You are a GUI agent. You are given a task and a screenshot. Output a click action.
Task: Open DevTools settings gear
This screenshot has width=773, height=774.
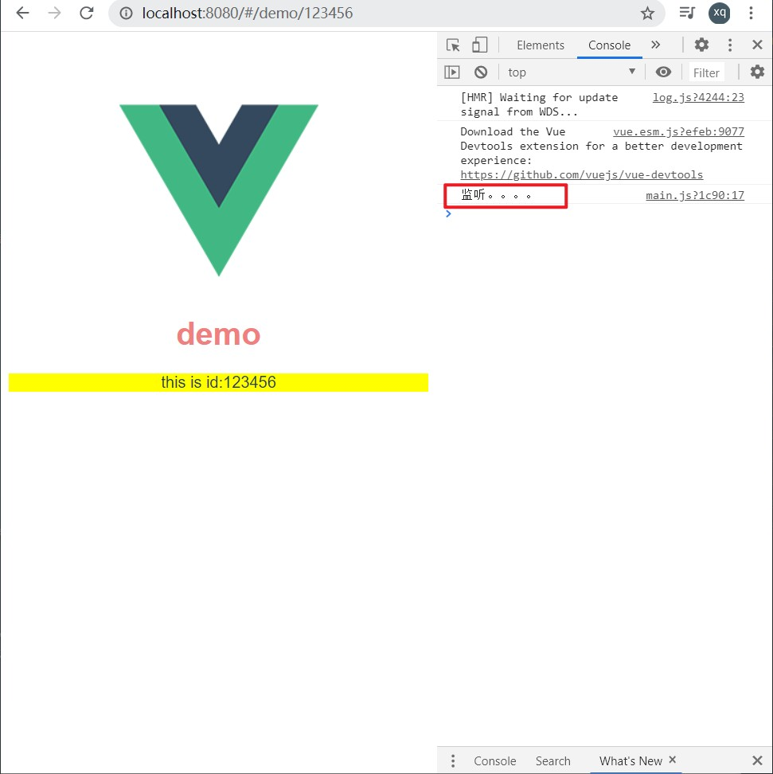pos(701,45)
